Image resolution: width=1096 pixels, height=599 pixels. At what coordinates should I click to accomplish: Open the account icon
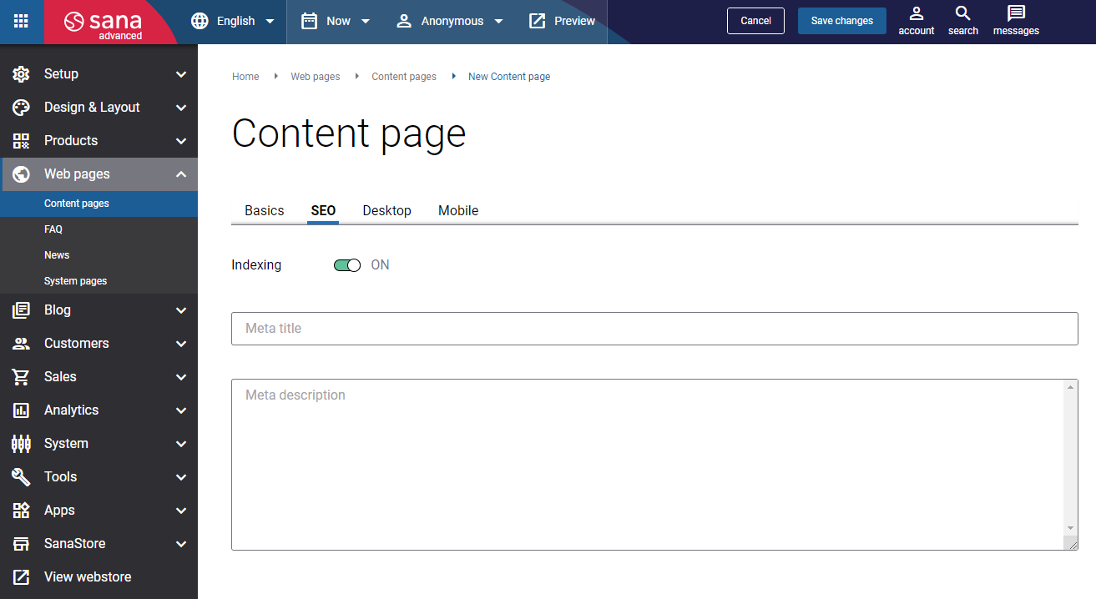pyautogui.click(x=916, y=13)
